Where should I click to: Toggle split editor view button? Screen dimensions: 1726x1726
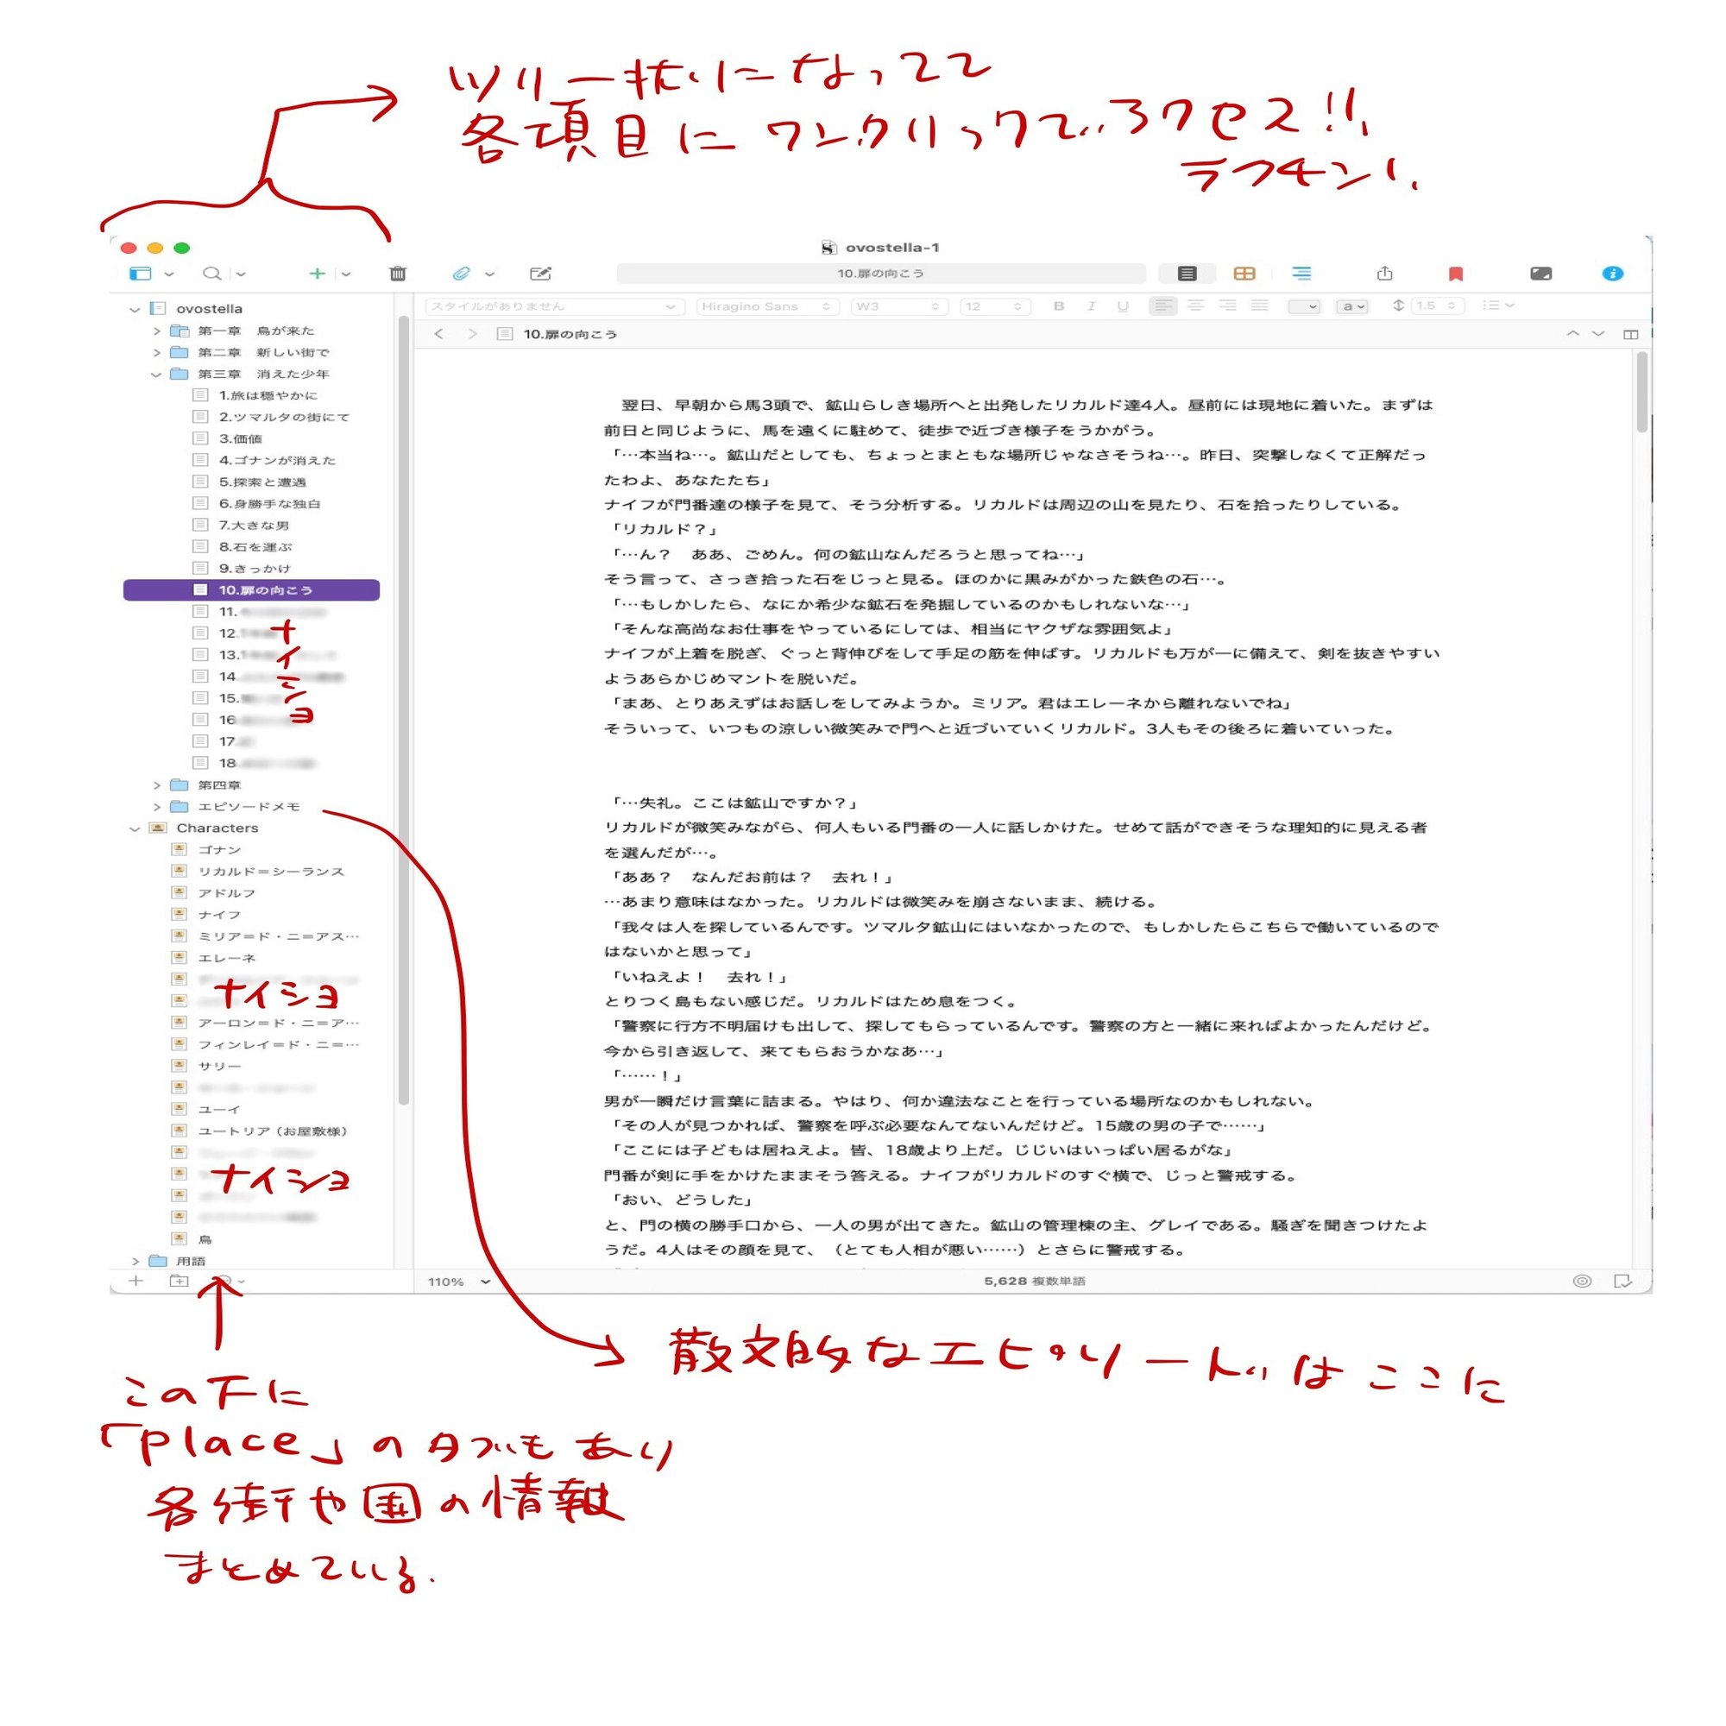[x=1629, y=334]
